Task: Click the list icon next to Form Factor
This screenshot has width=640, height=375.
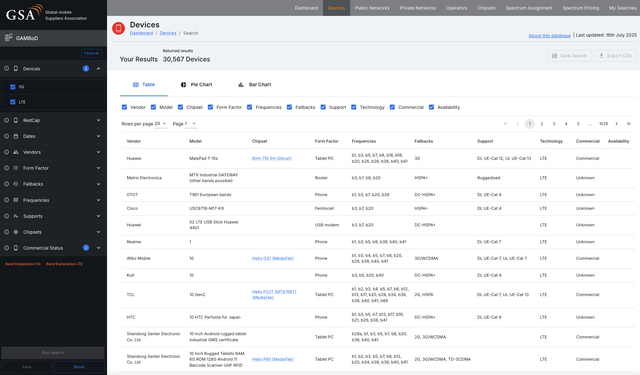Action: pyautogui.click(x=16, y=168)
